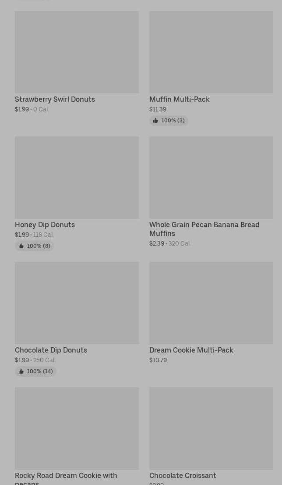
Task: Select Chocolate Dip Donuts title
Action: (51, 350)
